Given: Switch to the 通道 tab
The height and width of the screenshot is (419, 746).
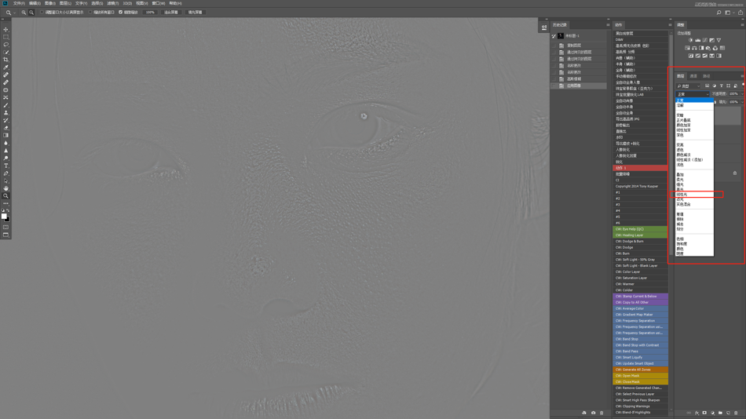Looking at the screenshot, I should tap(693, 76).
